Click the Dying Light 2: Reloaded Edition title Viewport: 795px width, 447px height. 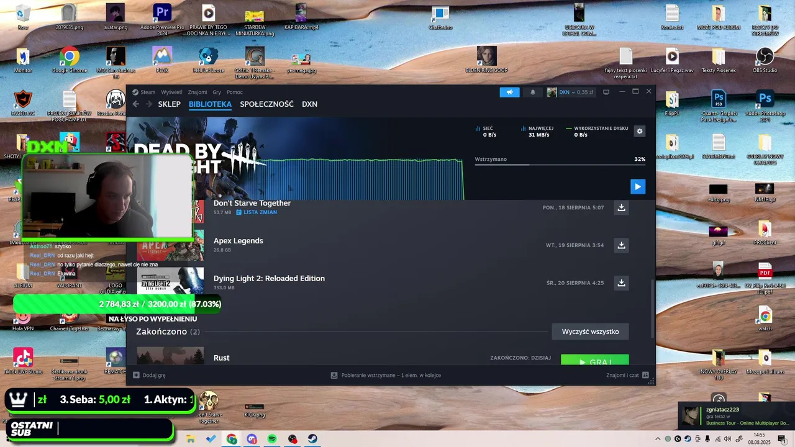269,278
